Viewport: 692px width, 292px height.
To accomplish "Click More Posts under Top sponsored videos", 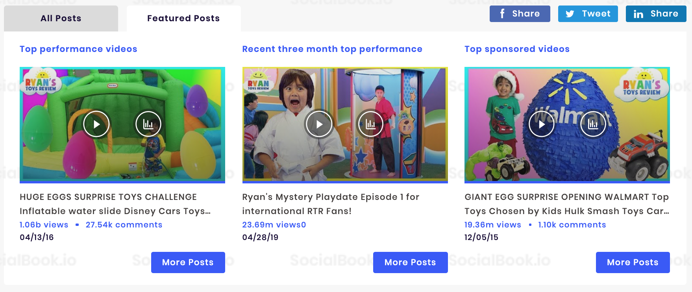I will tap(633, 262).
